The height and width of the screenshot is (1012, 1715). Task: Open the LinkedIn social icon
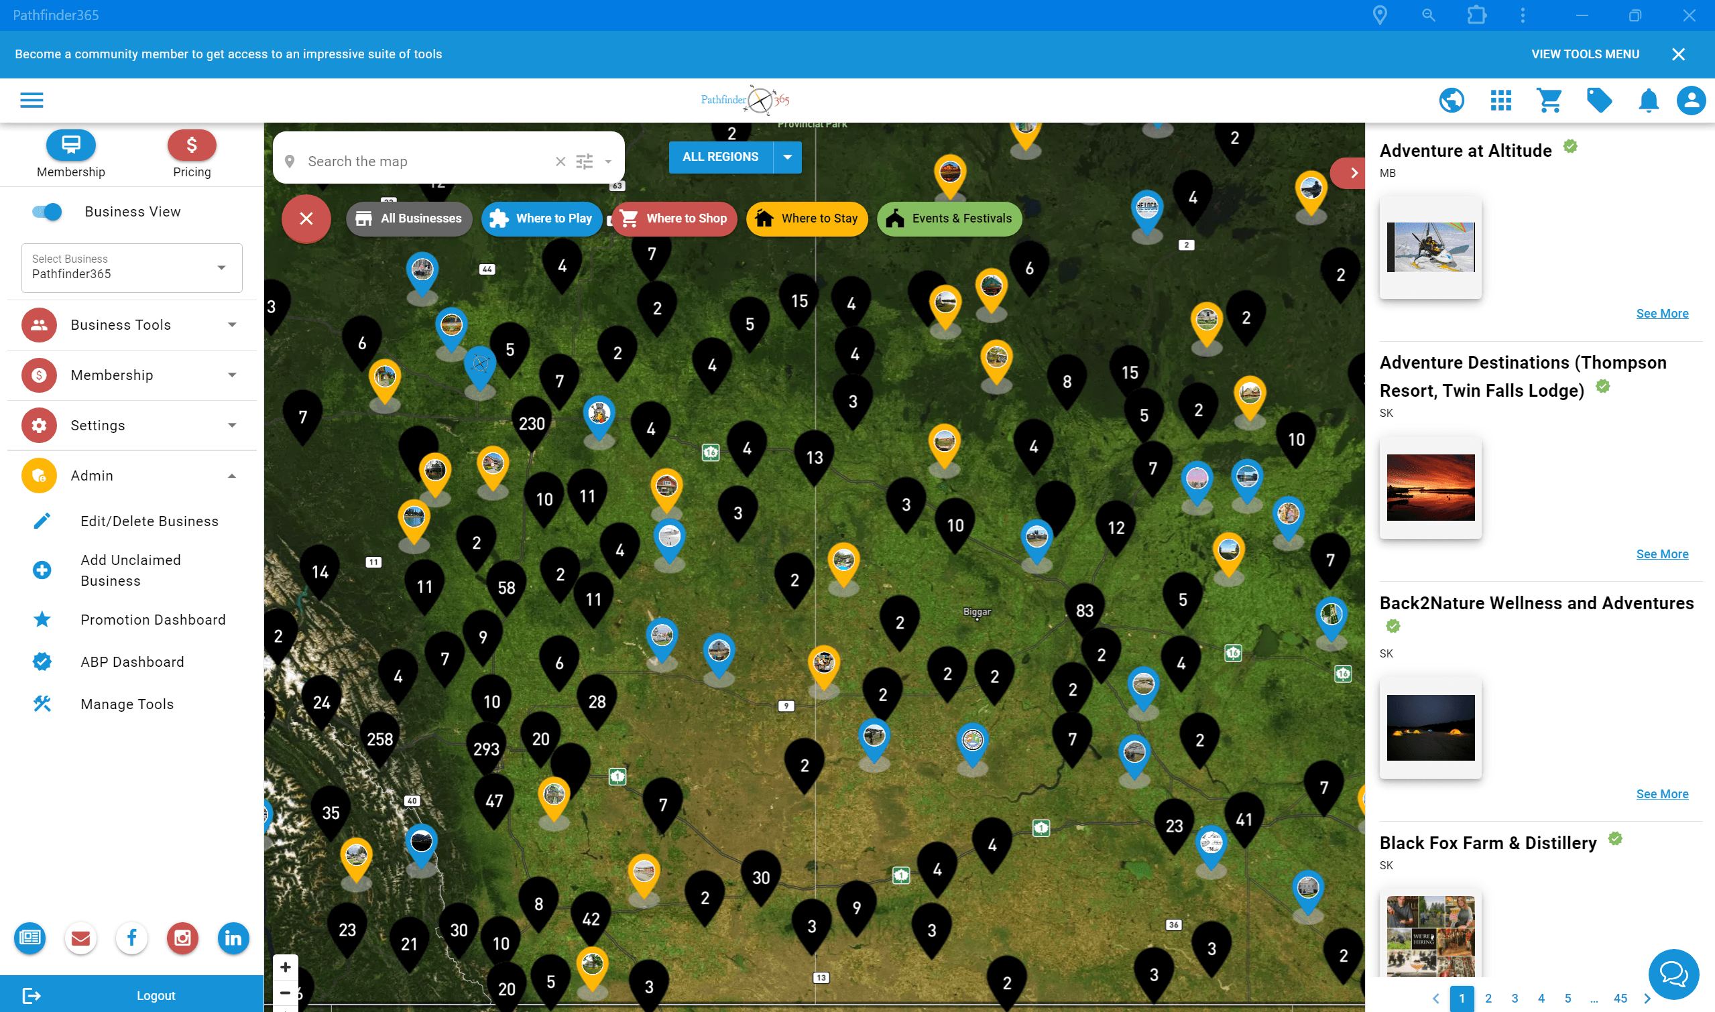233,938
